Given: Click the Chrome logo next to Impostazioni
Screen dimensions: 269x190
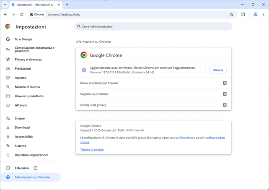Looking at the screenshot, I should 8,26.
